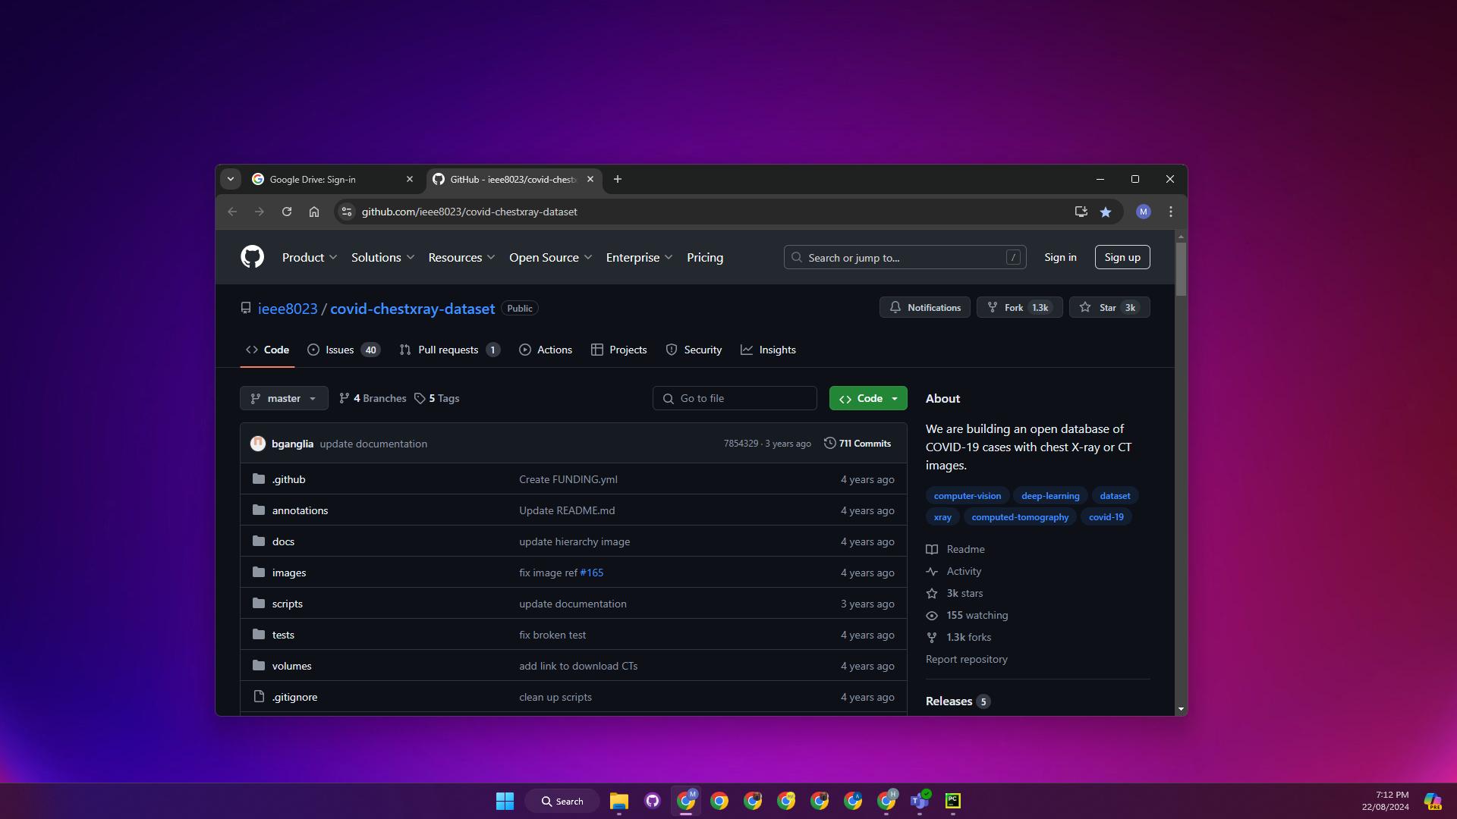This screenshot has width=1457, height=819.
Task: Switch to Google Drive Sign-in browser tab
Action: pyautogui.click(x=334, y=179)
